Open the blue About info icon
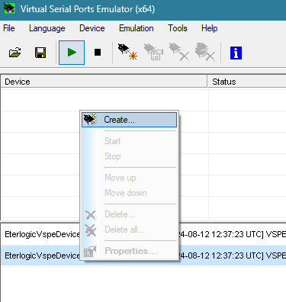The width and height of the screenshot is (286, 302). pyautogui.click(x=236, y=53)
